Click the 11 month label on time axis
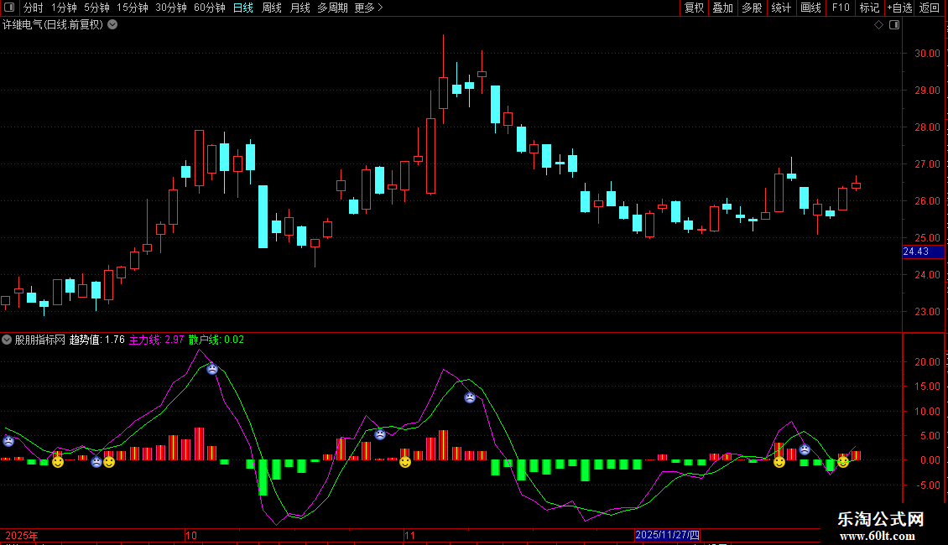Image resolution: width=948 pixels, height=545 pixels. click(410, 535)
